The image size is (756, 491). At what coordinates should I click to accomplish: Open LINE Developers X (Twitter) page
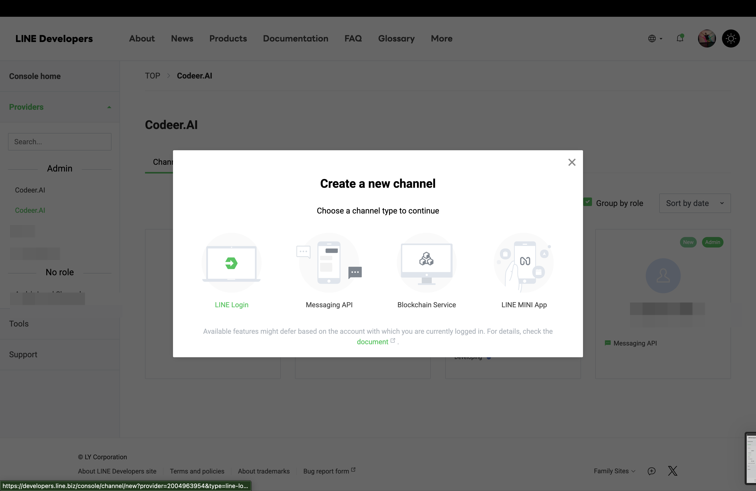[672, 471]
